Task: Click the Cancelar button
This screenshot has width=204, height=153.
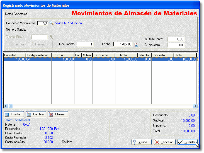Action: tap(164, 142)
